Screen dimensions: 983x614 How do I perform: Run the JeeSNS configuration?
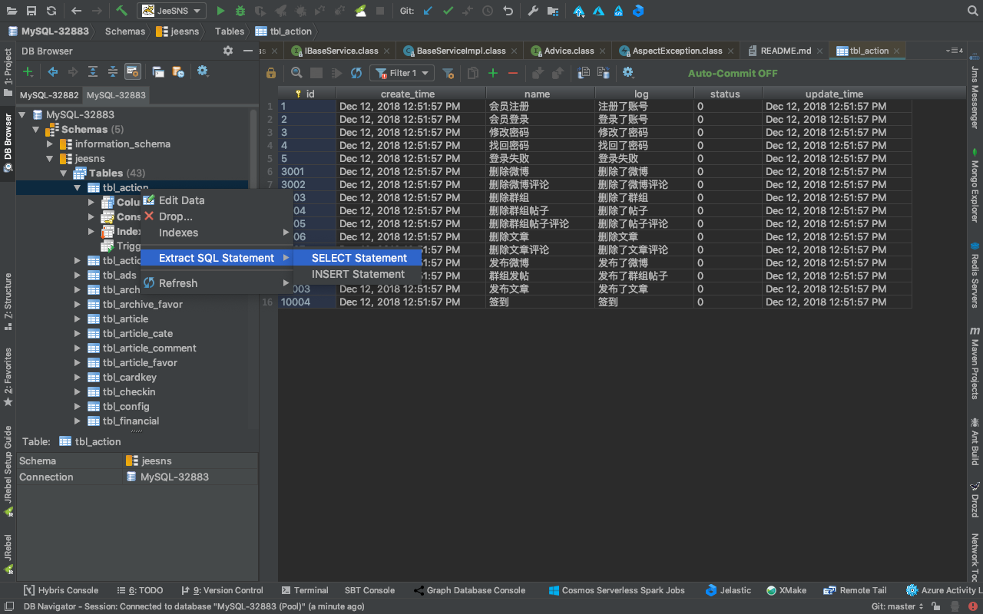coord(221,11)
